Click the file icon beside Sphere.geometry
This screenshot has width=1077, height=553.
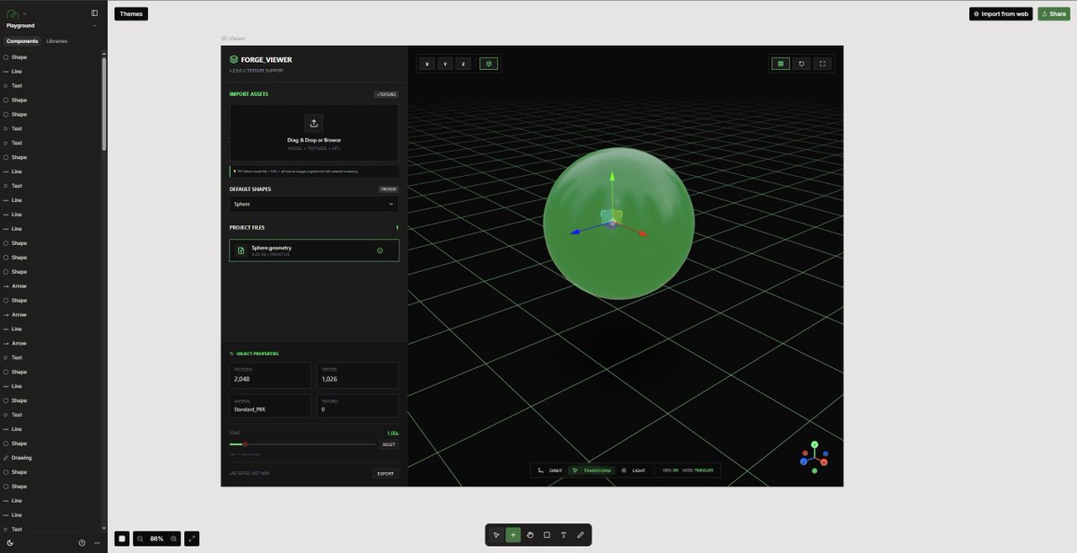241,250
